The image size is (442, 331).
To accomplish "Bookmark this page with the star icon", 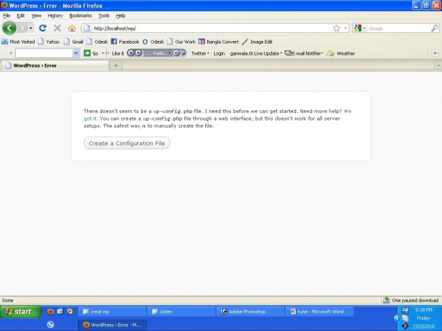I will pyautogui.click(x=337, y=28).
